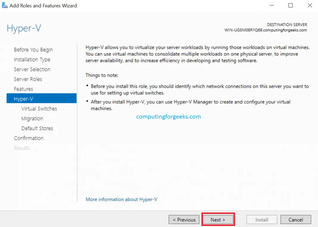Viewport: 318px width, 227px height.
Task: Select the Before You Begin step
Action: pos(33,49)
